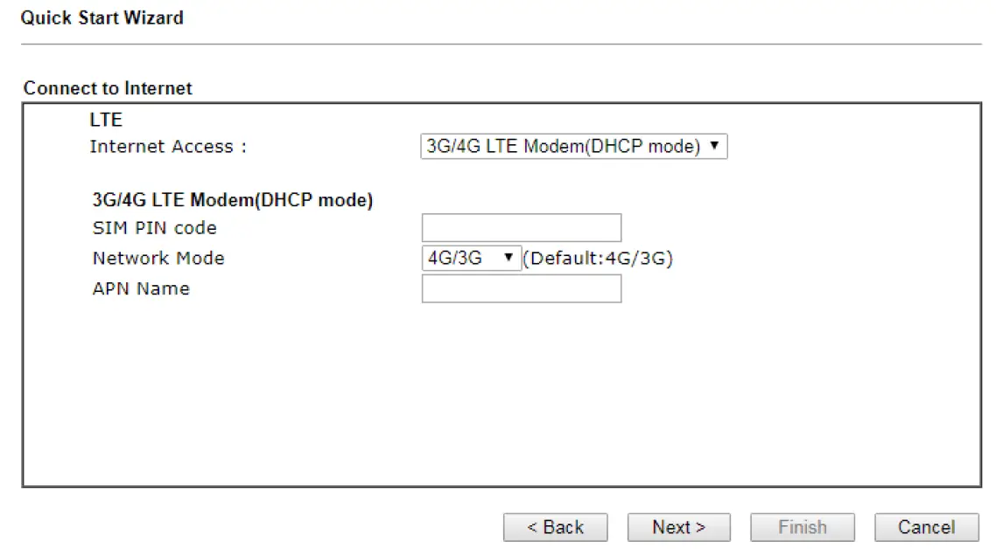
Task: Click the Network Mode label
Action: tap(158, 259)
